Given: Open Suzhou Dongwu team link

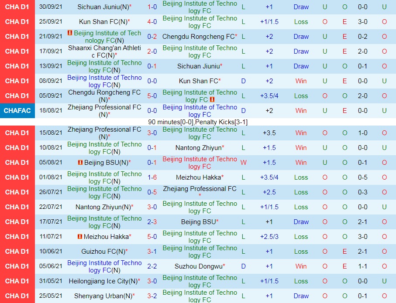Looking at the screenshot, I should [x=200, y=266].
